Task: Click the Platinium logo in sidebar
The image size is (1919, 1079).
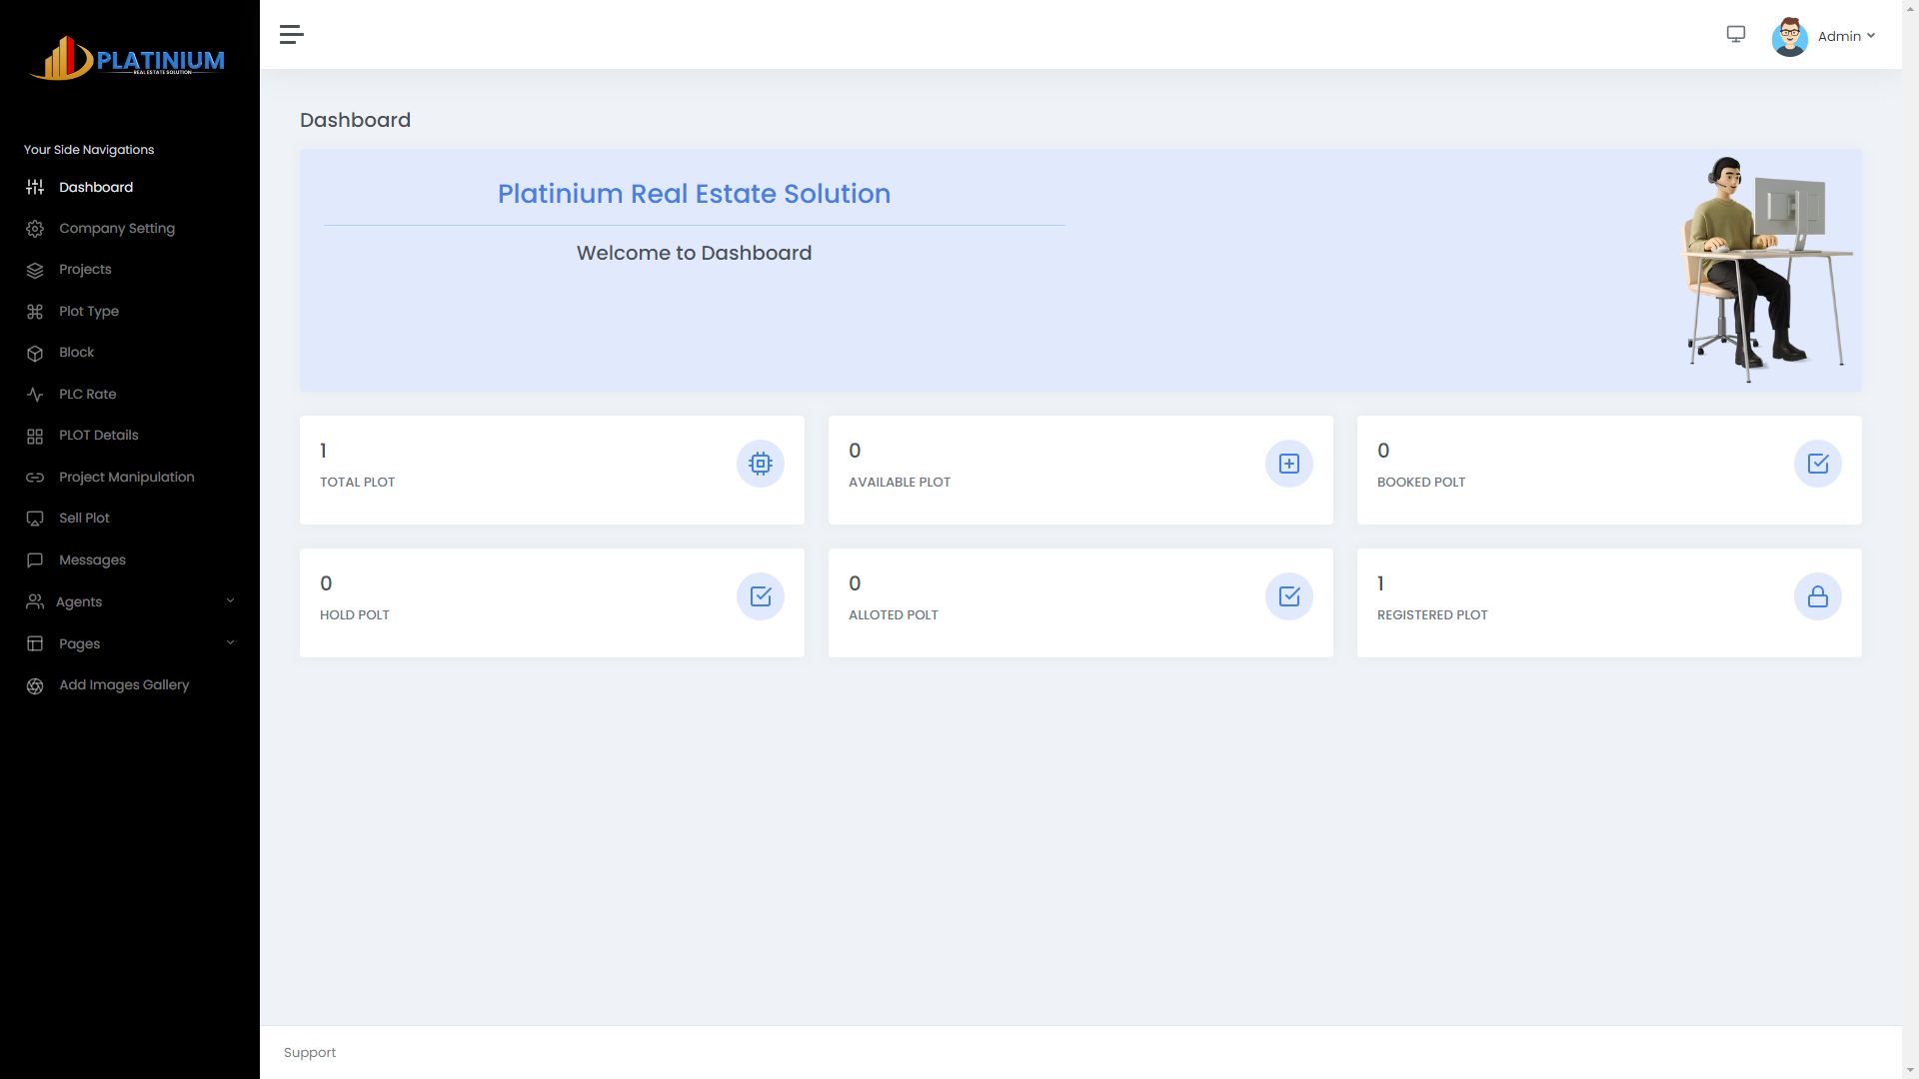Action: 128,58
